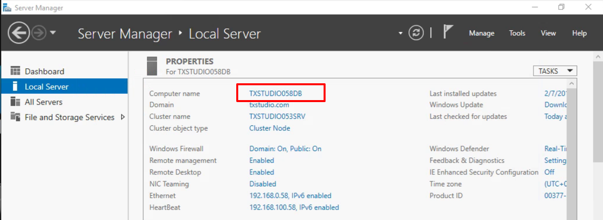Image resolution: width=603 pixels, height=220 pixels.
Task: Open the dropdown arrow beside the refresh icon
Action: pyautogui.click(x=401, y=34)
